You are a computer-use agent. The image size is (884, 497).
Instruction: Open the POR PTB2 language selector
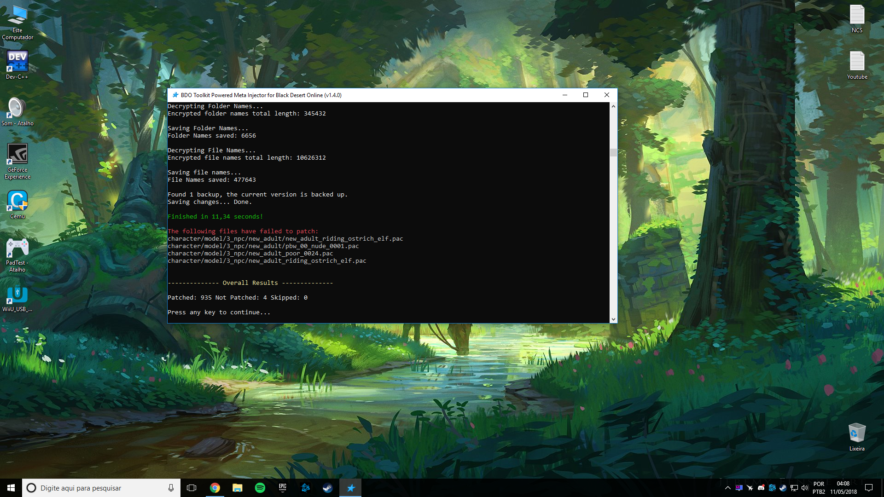click(819, 488)
